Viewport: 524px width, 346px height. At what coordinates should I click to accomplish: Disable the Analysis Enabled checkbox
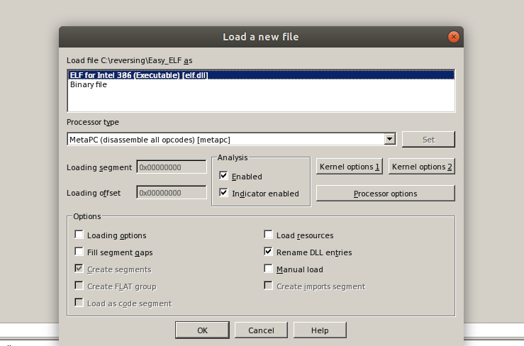click(x=224, y=176)
